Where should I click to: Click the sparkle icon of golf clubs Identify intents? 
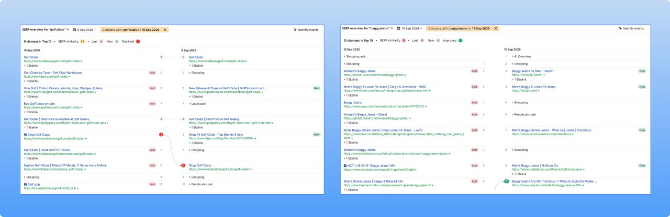[x=295, y=30]
